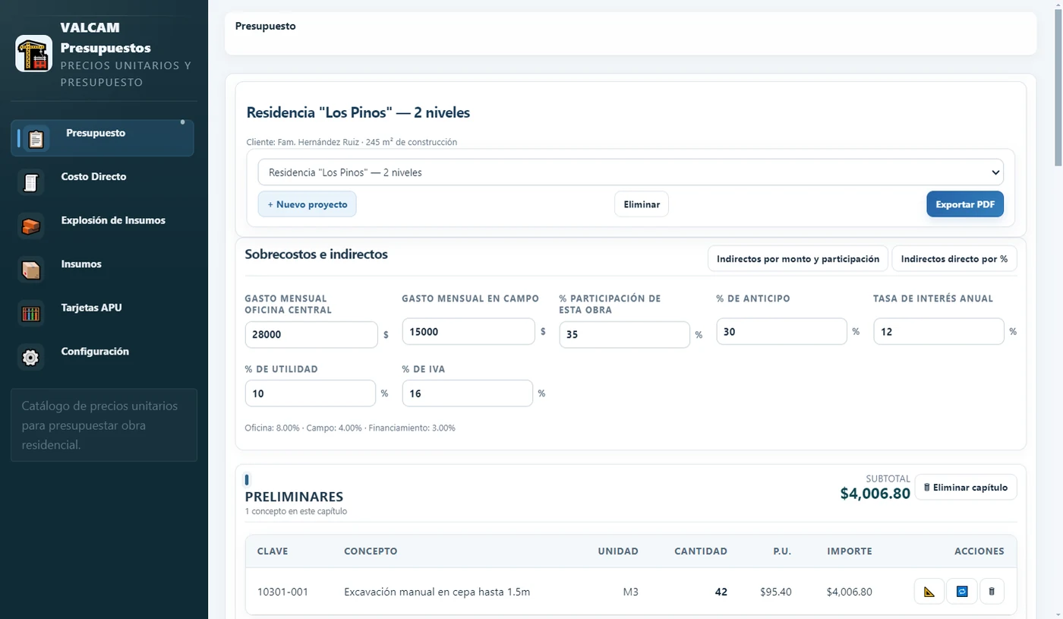Click the VALCAM crane logo icon
This screenshot has width=1063, height=619.
tap(34, 54)
